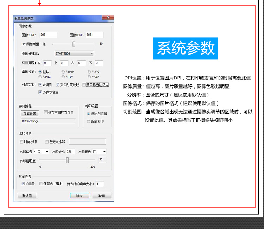Choose the *.JPG image format radio button
The height and width of the screenshot is (229, 264).
pyautogui.click(x=89, y=72)
